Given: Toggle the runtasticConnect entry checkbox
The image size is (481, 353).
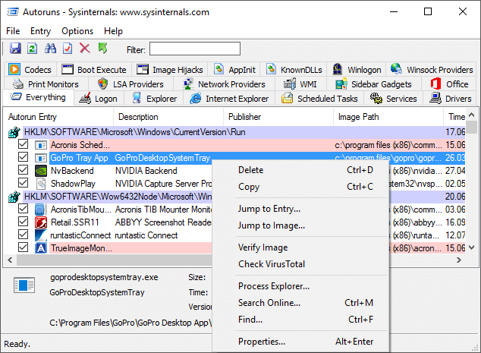Looking at the screenshot, I should pos(24,235).
